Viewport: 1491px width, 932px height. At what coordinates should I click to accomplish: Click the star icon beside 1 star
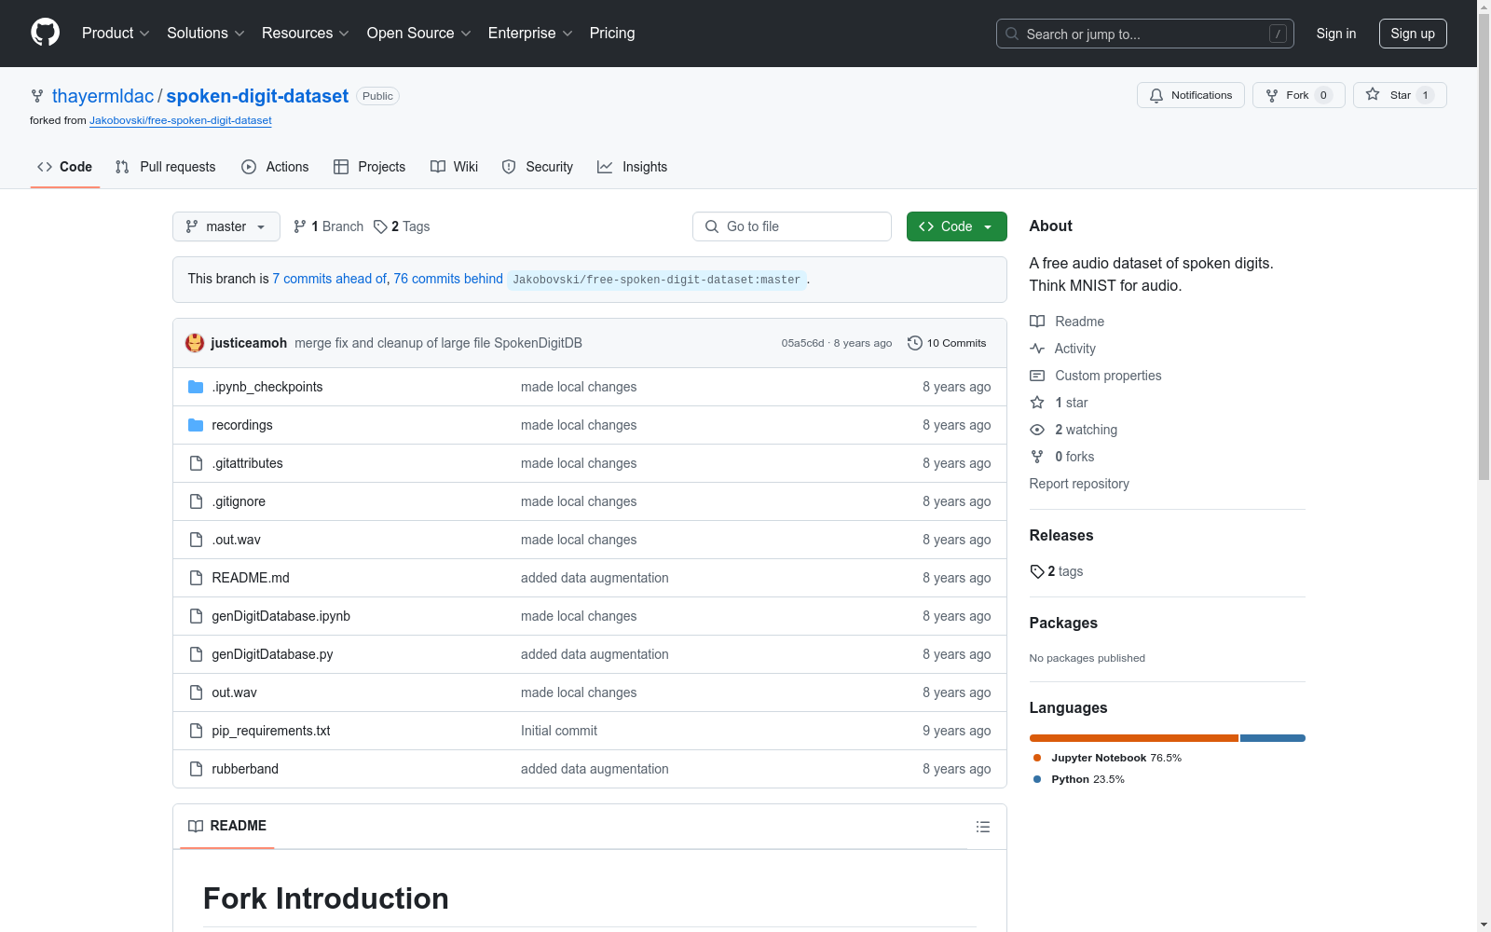click(x=1037, y=403)
